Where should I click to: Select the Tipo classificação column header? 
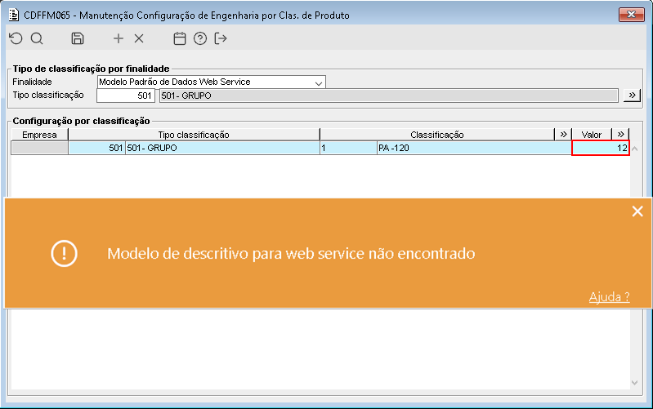(x=194, y=135)
